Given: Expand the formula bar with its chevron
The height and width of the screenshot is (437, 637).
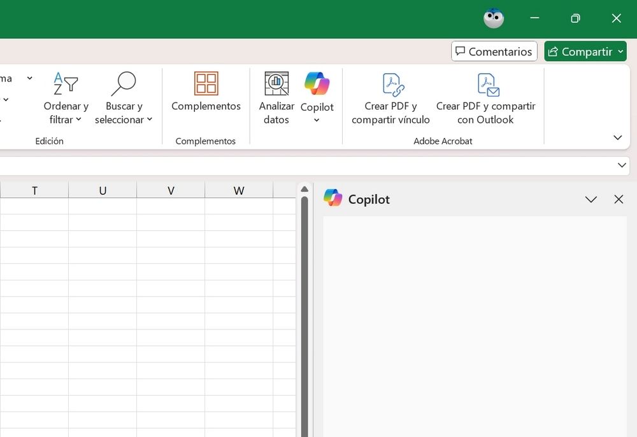Looking at the screenshot, I should click(x=622, y=165).
